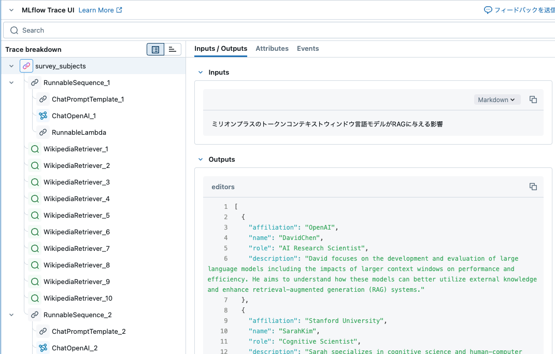555x354 pixels.
Task: Click the WikipediaRetriever_8 search icon
Action: pyautogui.click(x=35, y=265)
